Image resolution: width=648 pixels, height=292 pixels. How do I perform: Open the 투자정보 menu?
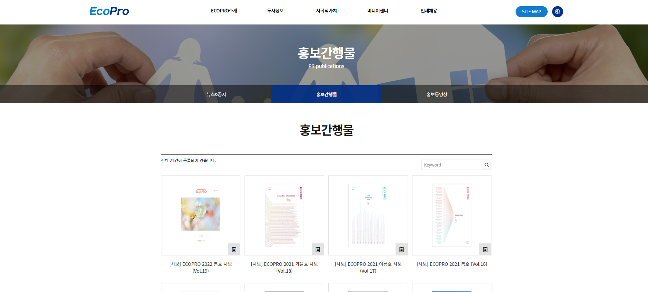[275, 11]
